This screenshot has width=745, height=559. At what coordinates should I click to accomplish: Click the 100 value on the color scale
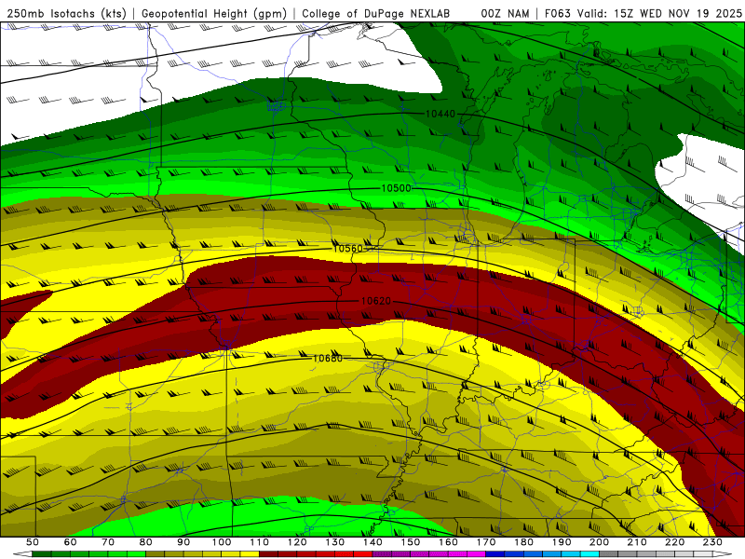point(222,542)
